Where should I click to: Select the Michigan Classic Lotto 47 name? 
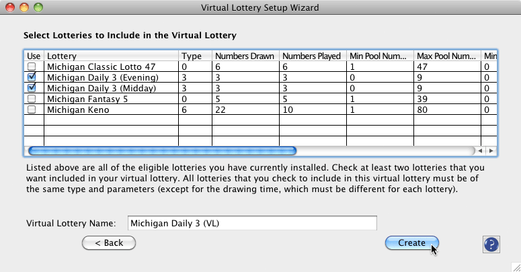click(102, 66)
